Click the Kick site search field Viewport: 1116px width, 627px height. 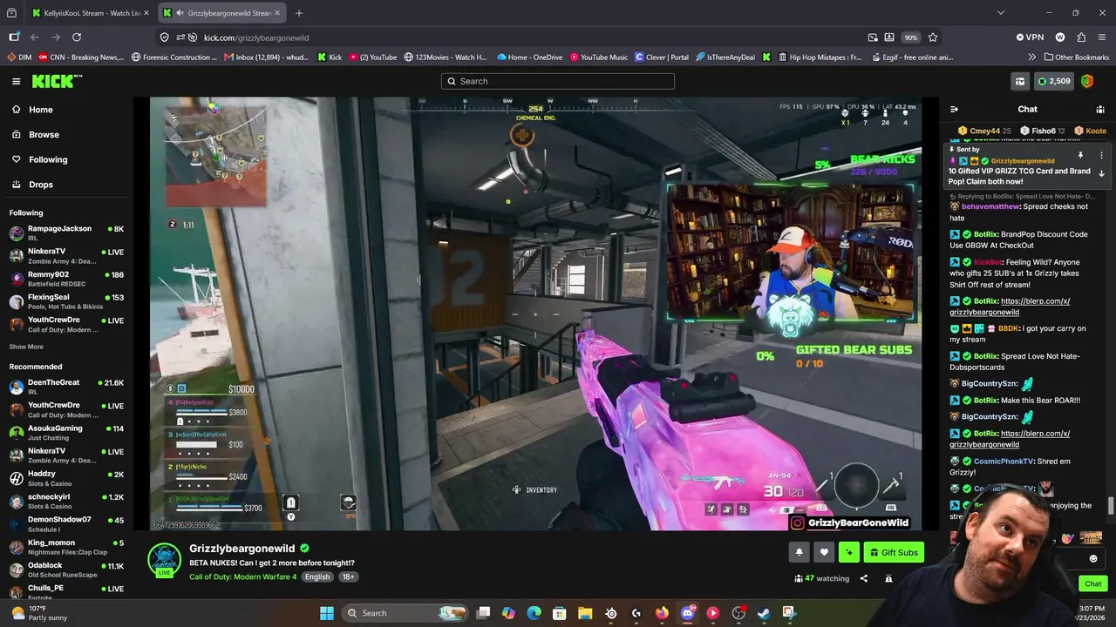point(558,81)
